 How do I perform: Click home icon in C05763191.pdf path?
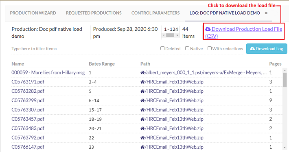(142, 82)
